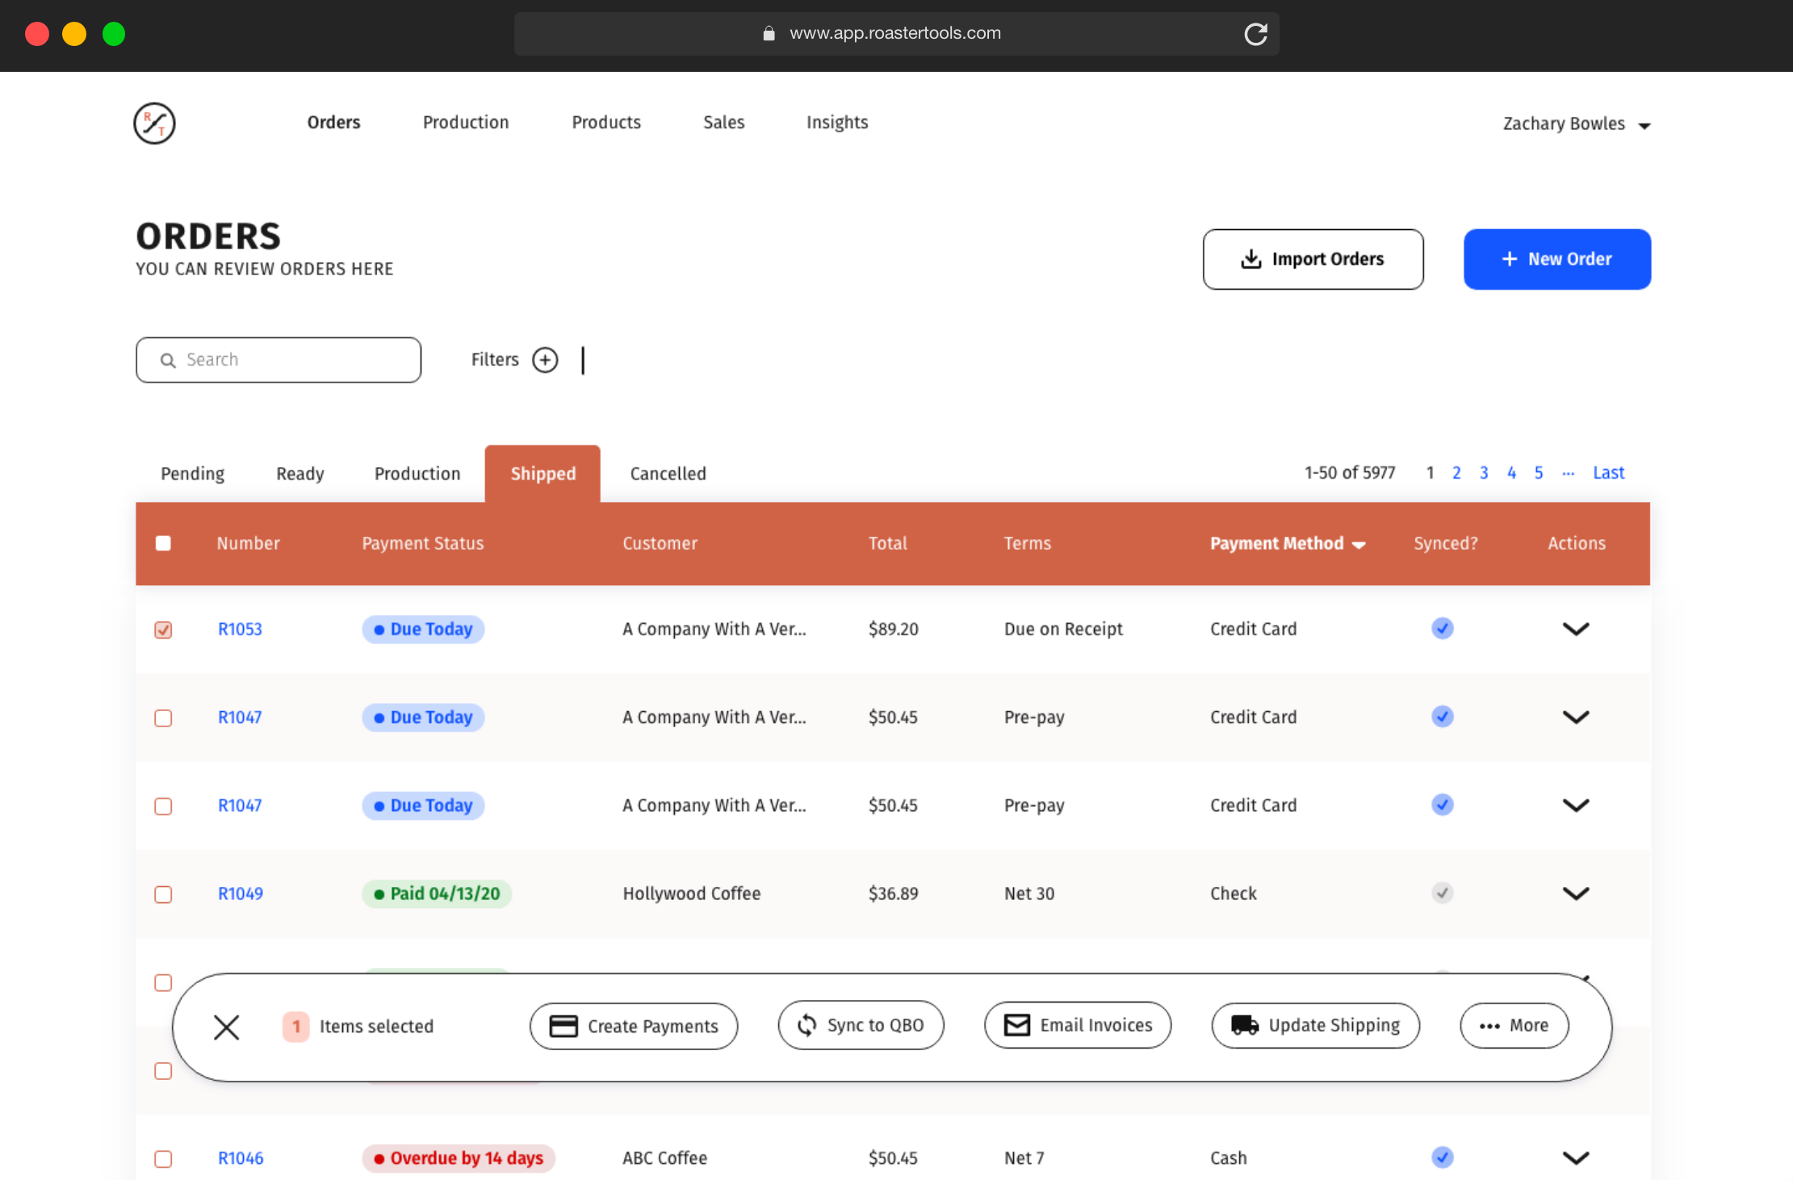Check the R1049 order checkbox
1793x1180 pixels.
163,894
